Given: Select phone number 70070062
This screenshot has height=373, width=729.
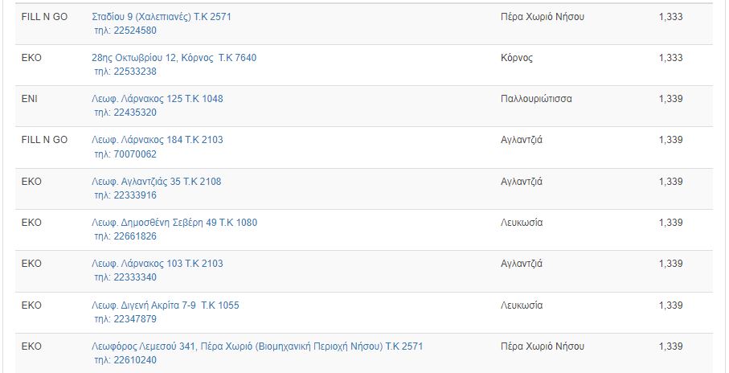Looking at the screenshot, I should coord(135,154).
